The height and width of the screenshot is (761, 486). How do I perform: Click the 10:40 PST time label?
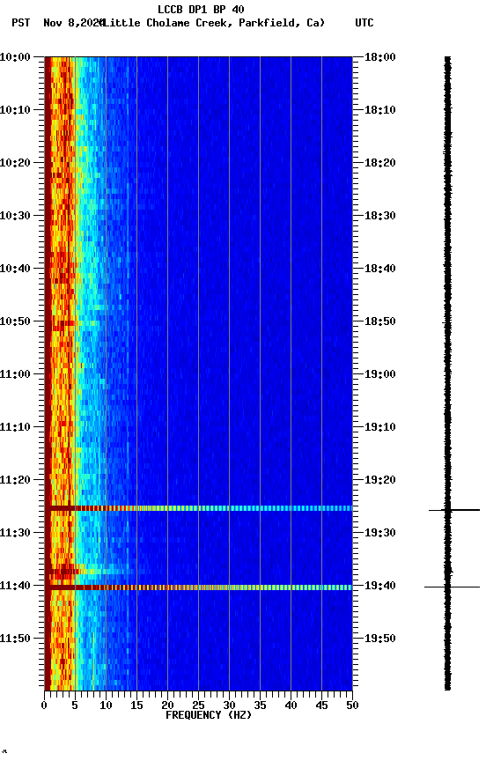15,269
